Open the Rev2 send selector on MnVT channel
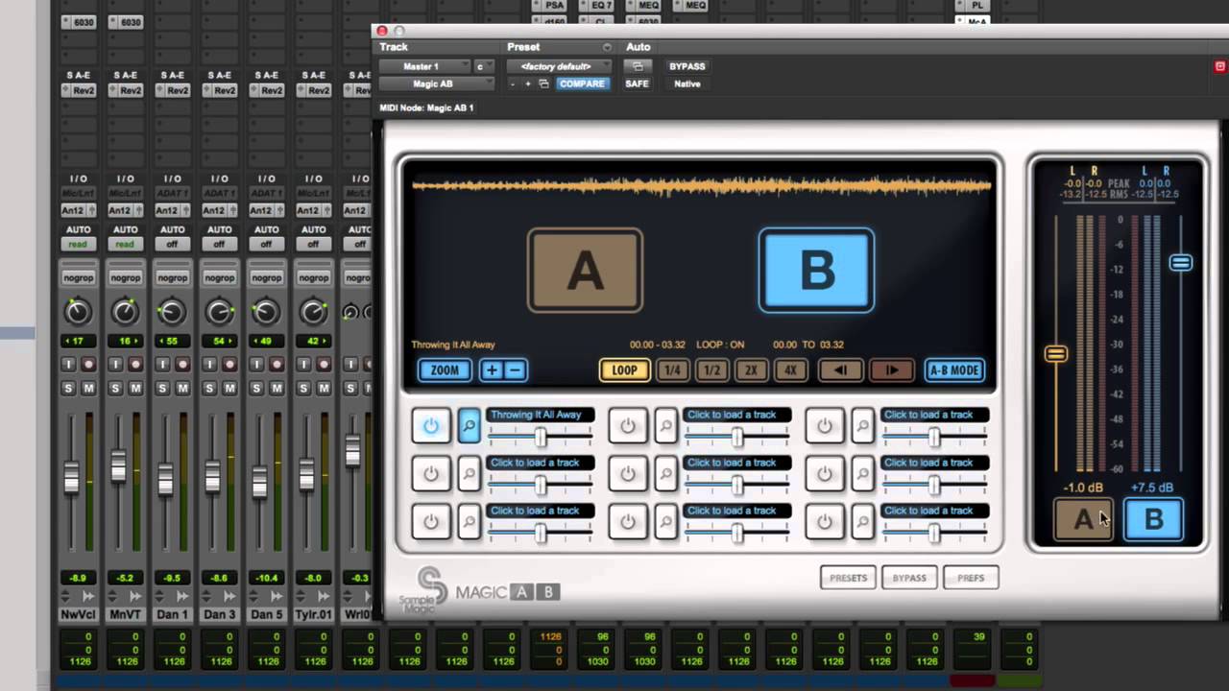The width and height of the screenshot is (1229, 691). pyautogui.click(x=125, y=90)
